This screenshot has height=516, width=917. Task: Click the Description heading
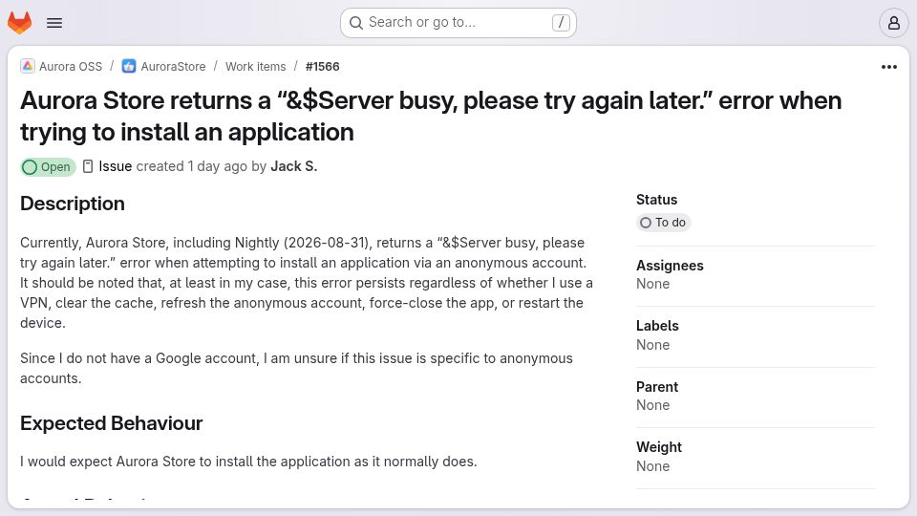click(x=73, y=204)
